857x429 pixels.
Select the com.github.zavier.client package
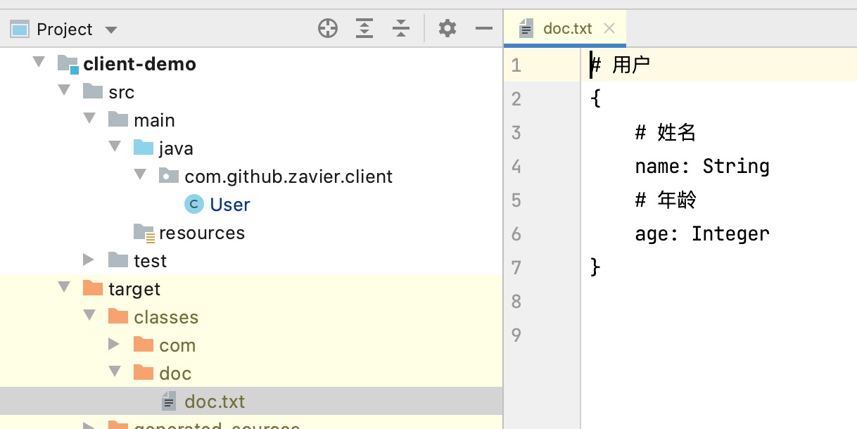(x=288, y=177)
